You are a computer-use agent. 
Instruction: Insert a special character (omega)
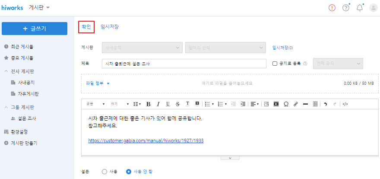click(x=286, y=104)
